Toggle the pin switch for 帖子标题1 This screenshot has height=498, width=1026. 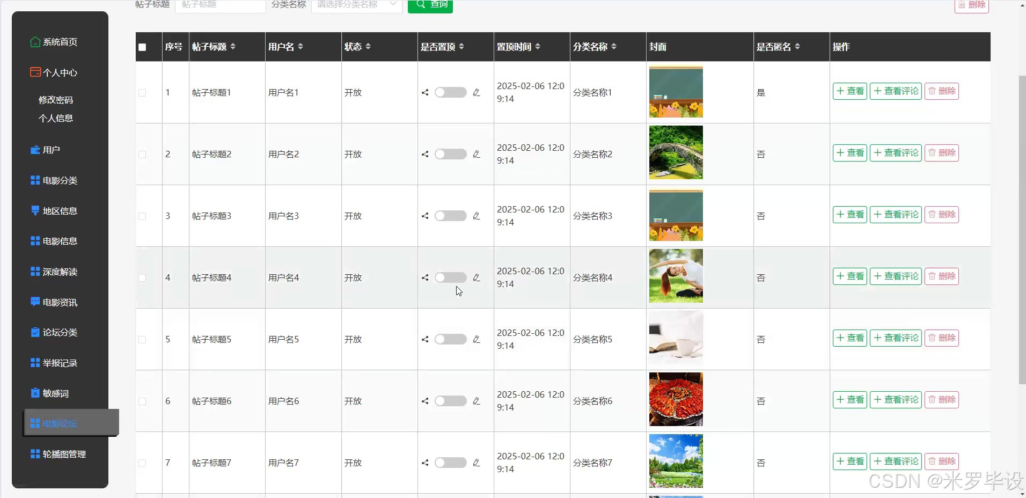point(451,92)
